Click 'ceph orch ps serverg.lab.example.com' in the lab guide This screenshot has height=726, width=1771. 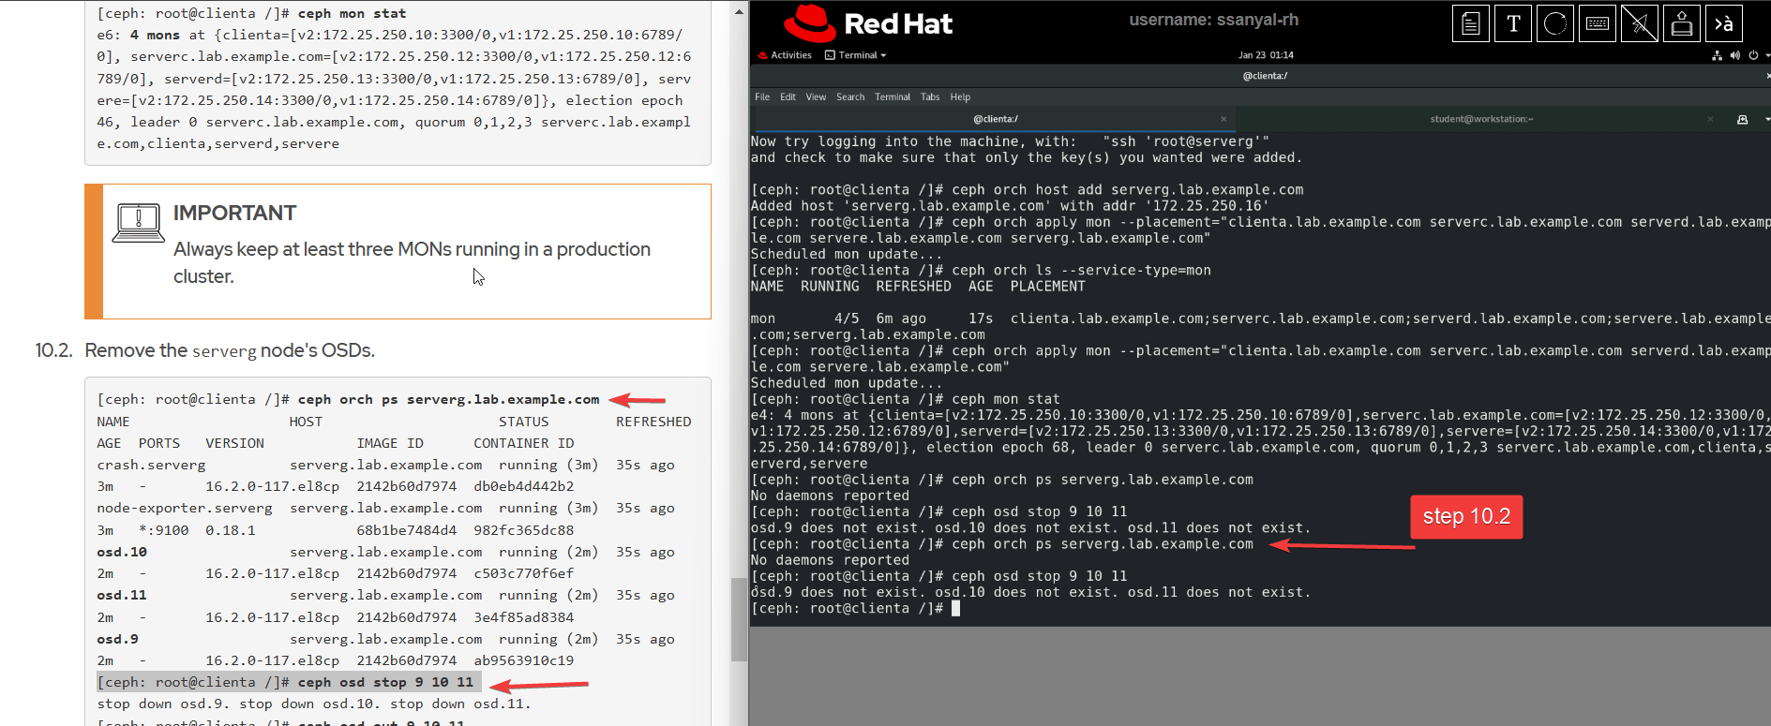click(448, 400)
